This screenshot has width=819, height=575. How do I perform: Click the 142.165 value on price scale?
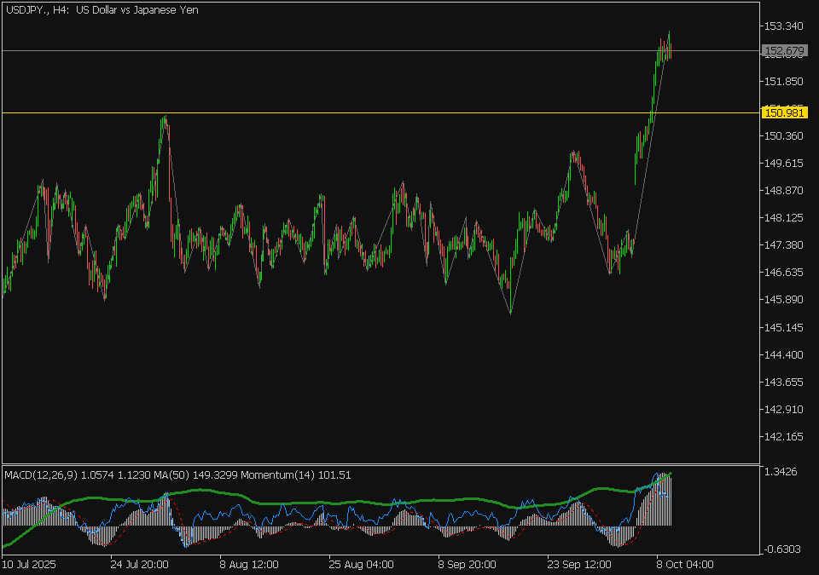click(x=783, y=437)
